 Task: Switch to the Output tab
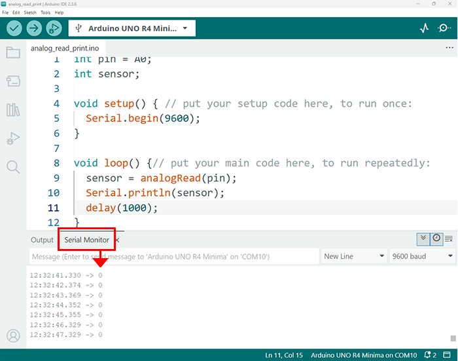(42, 240)
